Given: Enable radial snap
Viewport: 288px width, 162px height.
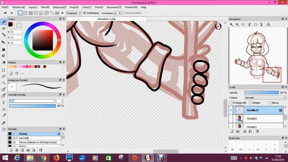Looking at the screenshot, I should click(x=41, y=13).
